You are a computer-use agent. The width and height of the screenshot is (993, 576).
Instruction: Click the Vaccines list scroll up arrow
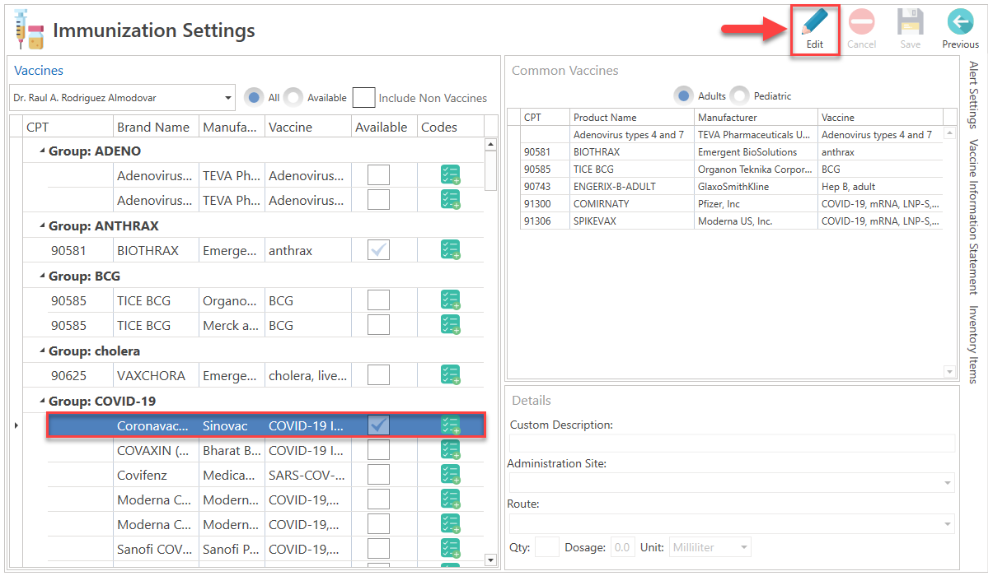tap(491, 145)
